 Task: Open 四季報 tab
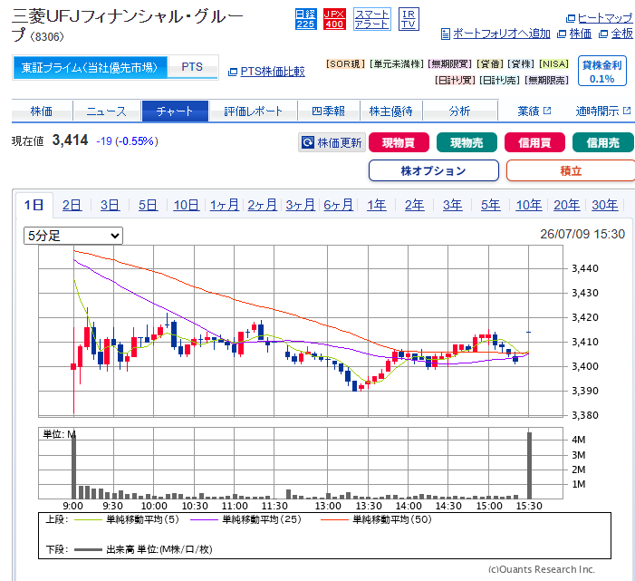329,111
